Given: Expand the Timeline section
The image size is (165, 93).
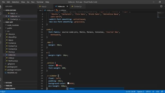Looking at the screenshot, I should click(9, 86).
